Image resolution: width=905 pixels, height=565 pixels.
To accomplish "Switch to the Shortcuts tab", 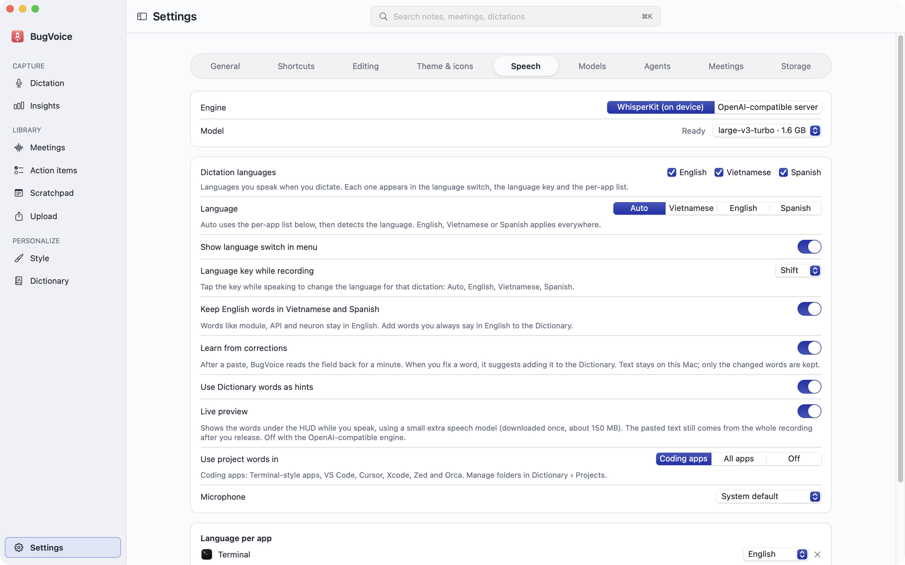I will tap(296, 66).
